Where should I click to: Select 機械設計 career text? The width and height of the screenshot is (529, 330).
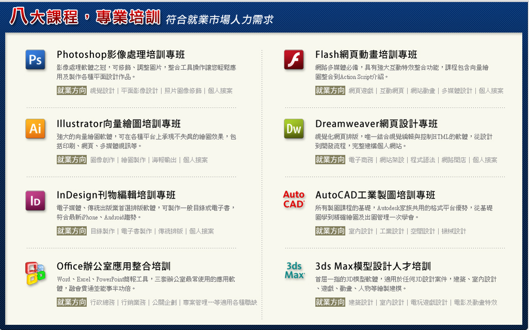[x=454, y=231]
